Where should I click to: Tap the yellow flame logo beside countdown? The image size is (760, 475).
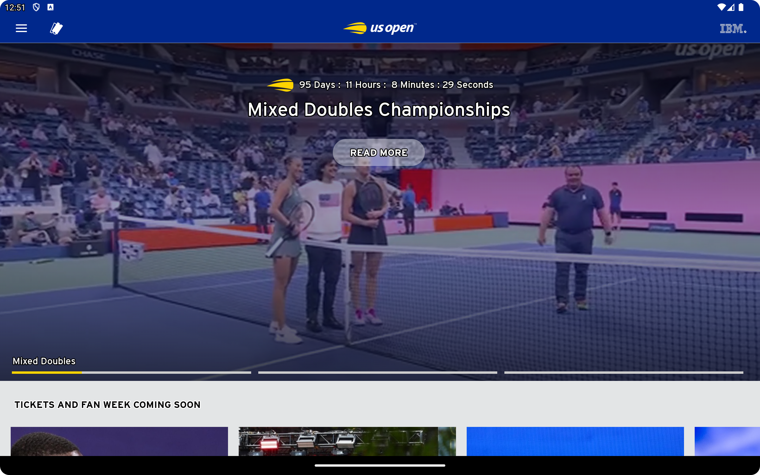280,85
